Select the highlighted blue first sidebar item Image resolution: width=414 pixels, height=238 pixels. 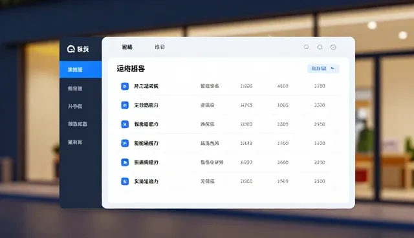(80, 69)
